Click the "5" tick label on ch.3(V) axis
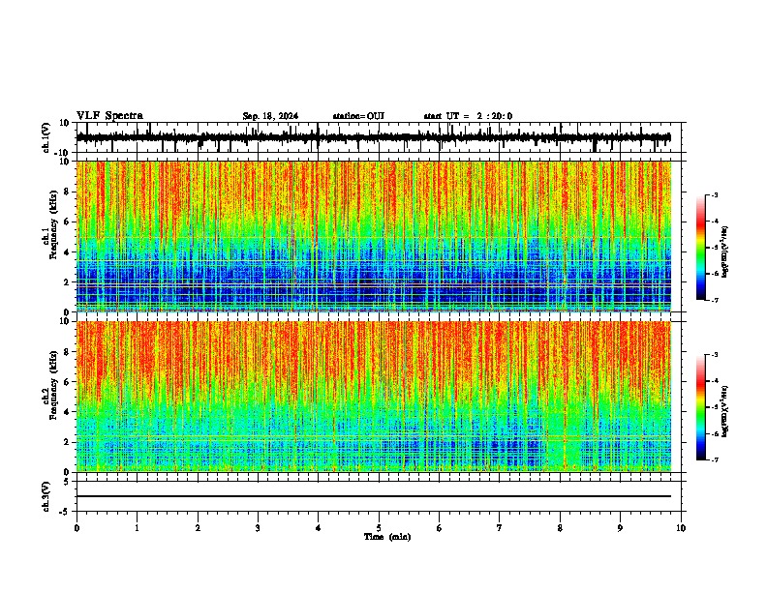767x592 pixels. pyautogui.click(x=68, y=481)
